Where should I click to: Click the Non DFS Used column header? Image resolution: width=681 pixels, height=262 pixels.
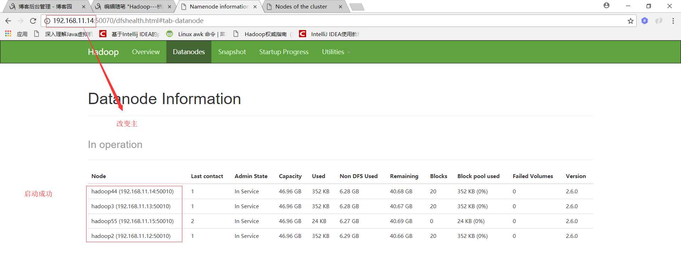359,176
